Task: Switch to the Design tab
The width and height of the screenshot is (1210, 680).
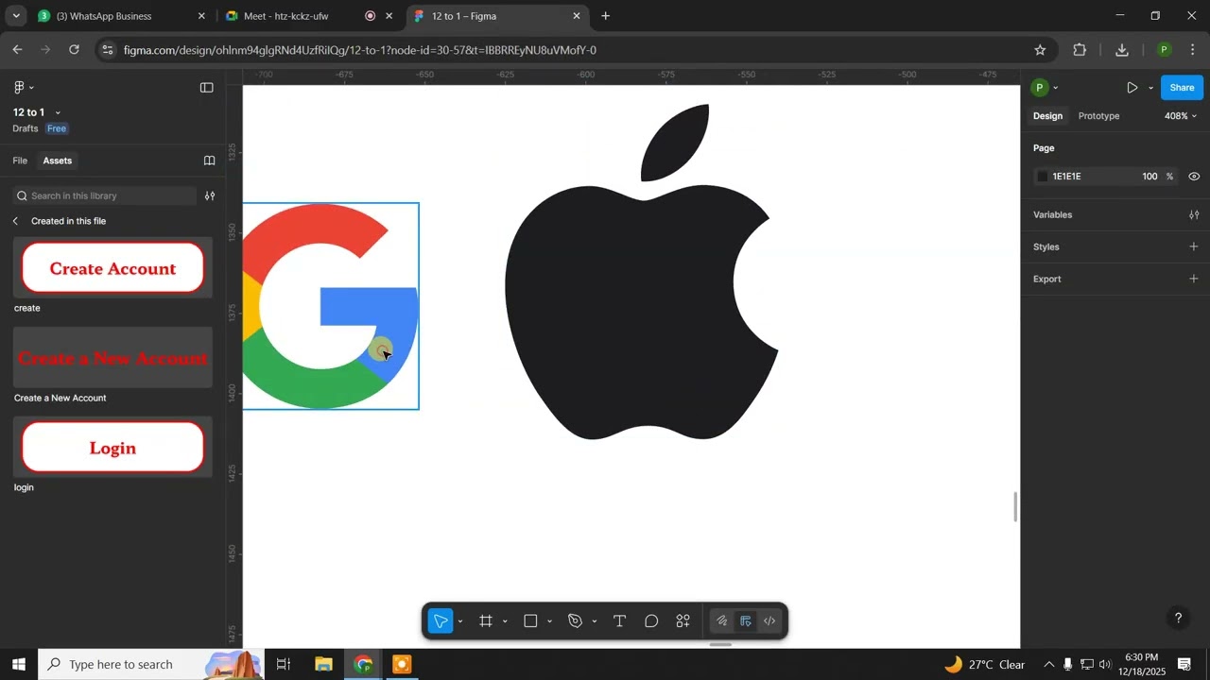Action: coord(1047,116)
